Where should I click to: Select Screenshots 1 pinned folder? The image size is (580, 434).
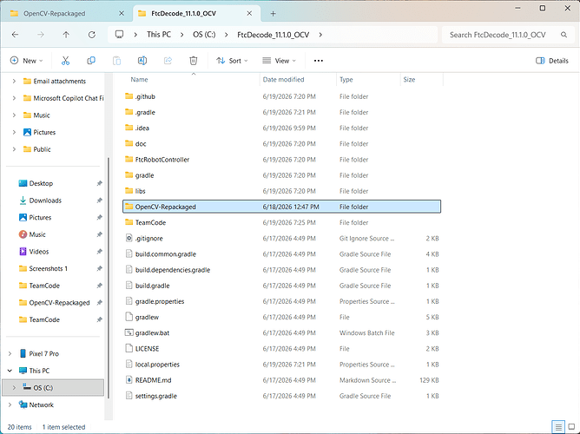[48, 268]
